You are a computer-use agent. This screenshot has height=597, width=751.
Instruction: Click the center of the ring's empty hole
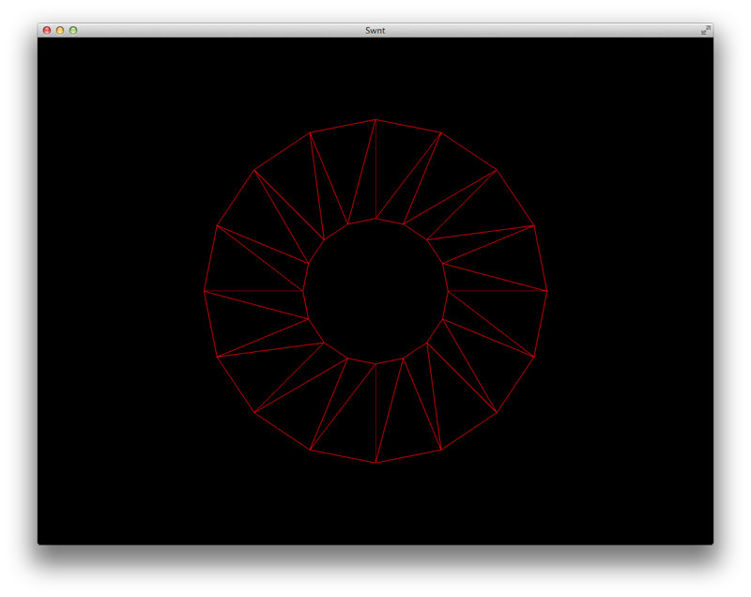pos(375,291)
